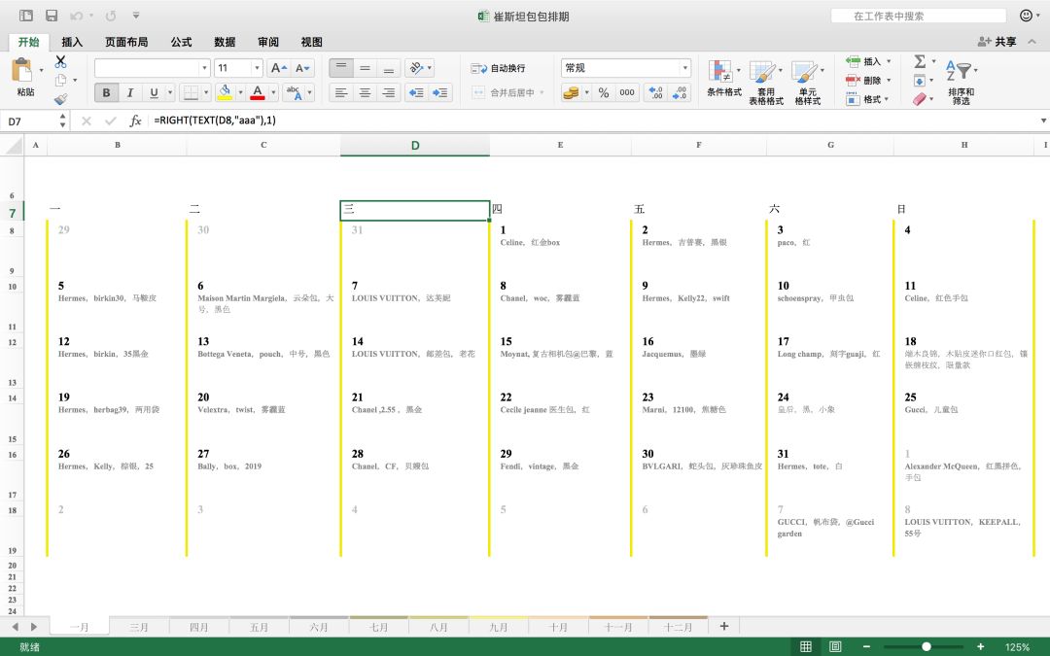Image resolution: width=1050 pixels, height=656 pixels.
Task: Switch to Normal view in status bar
Action: [x=806, y=646]
